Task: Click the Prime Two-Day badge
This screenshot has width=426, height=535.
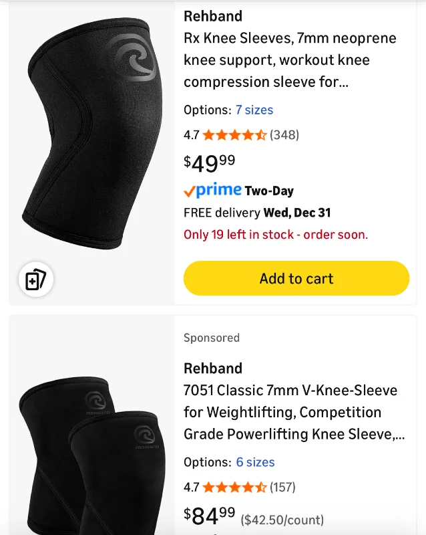Action: tap(238, 190)
